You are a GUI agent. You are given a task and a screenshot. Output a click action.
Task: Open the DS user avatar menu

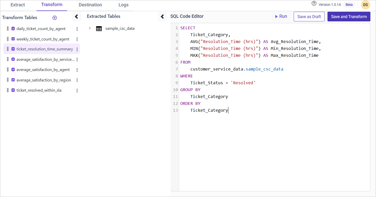pos(365,5)
